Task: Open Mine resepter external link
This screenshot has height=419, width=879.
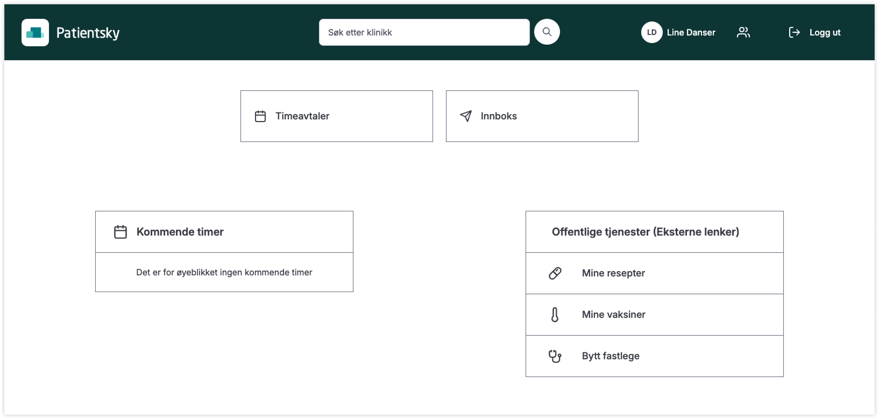Action: coord(613,273)
